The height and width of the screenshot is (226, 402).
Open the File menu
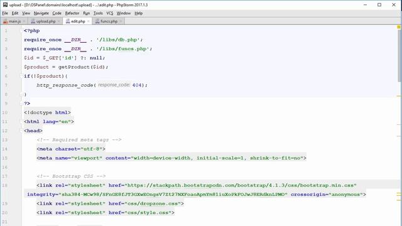(x=5, y=13)
